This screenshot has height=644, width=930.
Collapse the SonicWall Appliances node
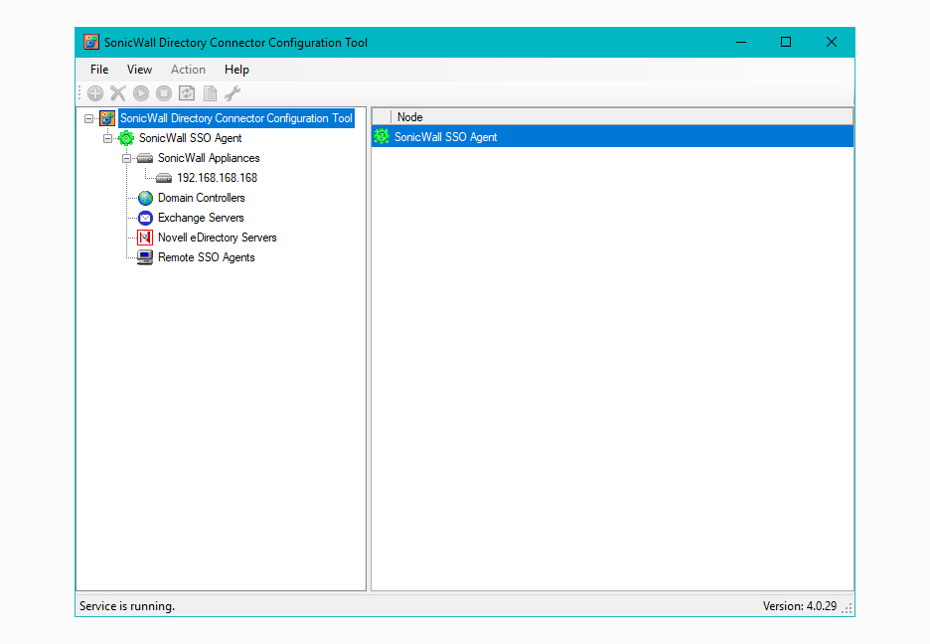[126, 158]
